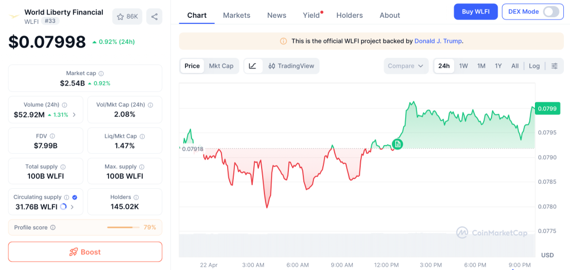This screenshot has height=270, width=570.
Task: Click the verified badge beside Circulating supply
Action: (x=75, y=197)
